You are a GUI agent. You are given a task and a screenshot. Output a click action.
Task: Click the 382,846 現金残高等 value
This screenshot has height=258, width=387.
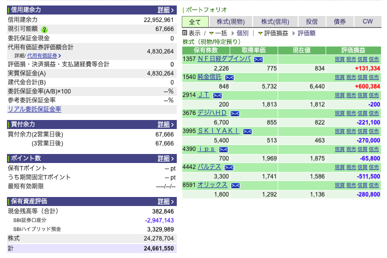(163, 211)
